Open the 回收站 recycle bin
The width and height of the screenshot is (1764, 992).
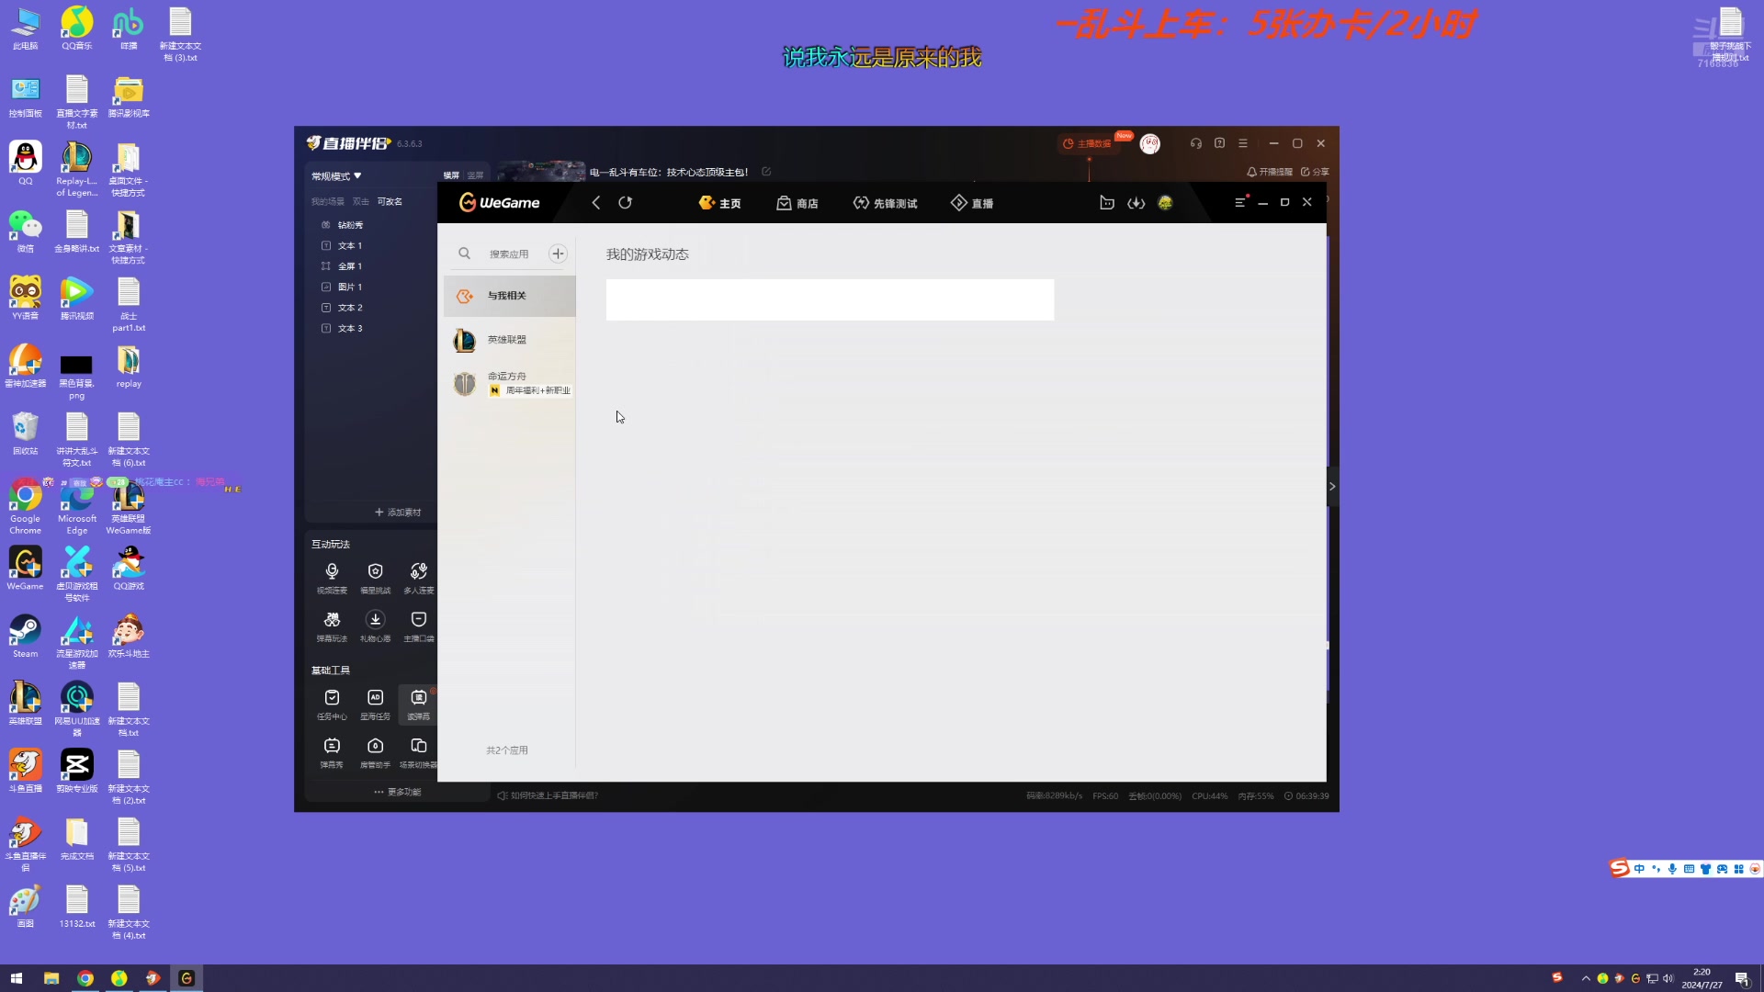point(25,434)
